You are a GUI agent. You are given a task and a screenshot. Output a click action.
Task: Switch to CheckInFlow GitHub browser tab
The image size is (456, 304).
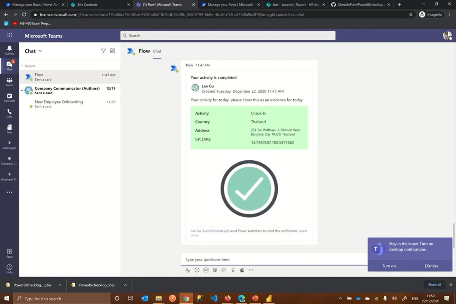(360, 5)
